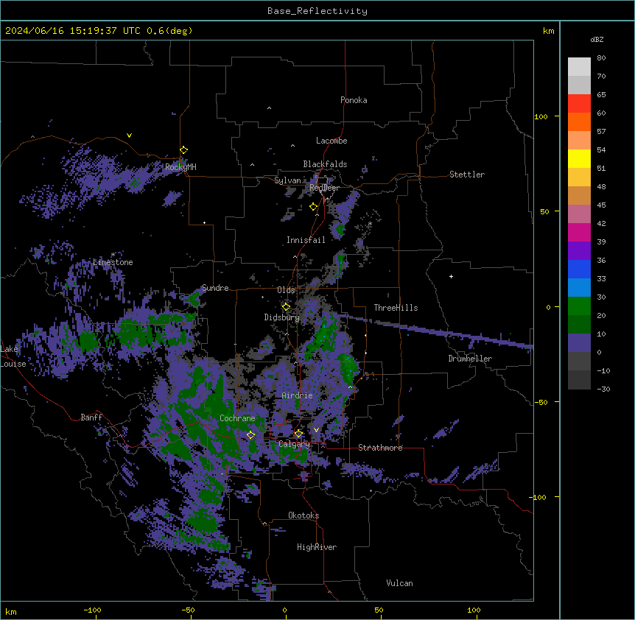This screenshot has width=635, height=620.
Task: Click the Ponoka city label
Action: click(354, 100)
